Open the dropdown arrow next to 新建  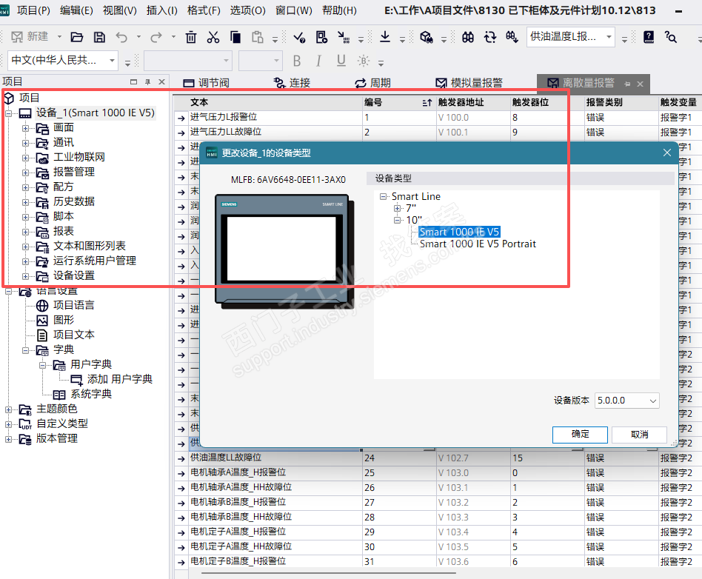pyautogui.click(x=59, y=37)
